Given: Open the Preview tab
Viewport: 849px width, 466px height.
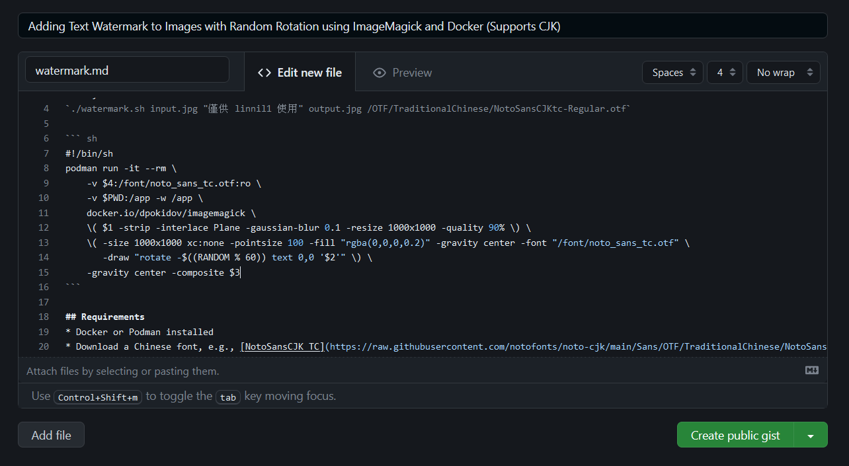Looking at the screenshot, I should pos(402,72).
